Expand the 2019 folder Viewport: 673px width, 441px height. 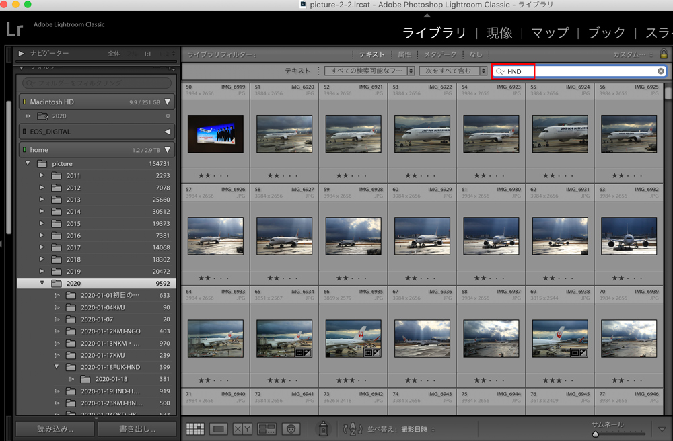click(42, 271)
